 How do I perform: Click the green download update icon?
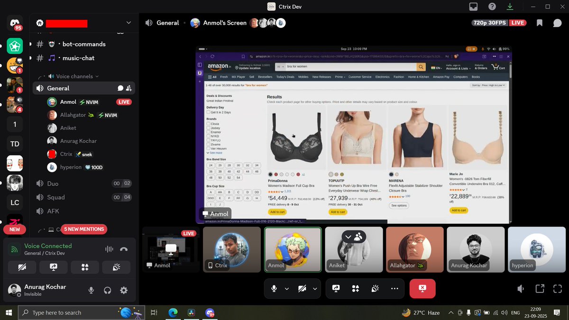510,7
